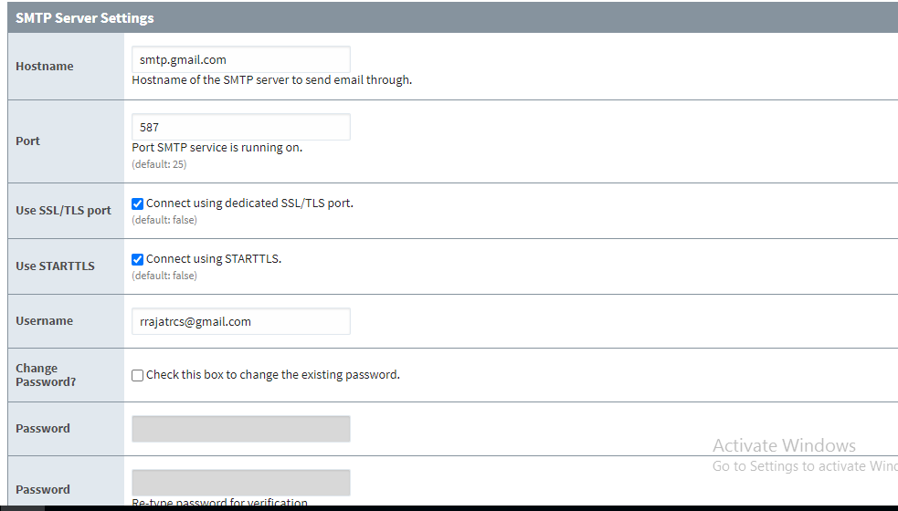Click the Hostname row label

point(45,67)
